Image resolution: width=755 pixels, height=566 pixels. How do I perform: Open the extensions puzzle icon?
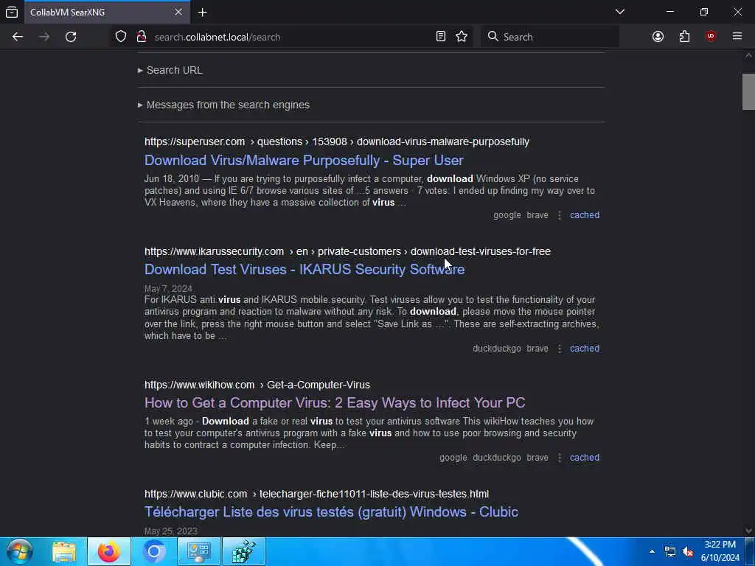(x=684, y=37)
